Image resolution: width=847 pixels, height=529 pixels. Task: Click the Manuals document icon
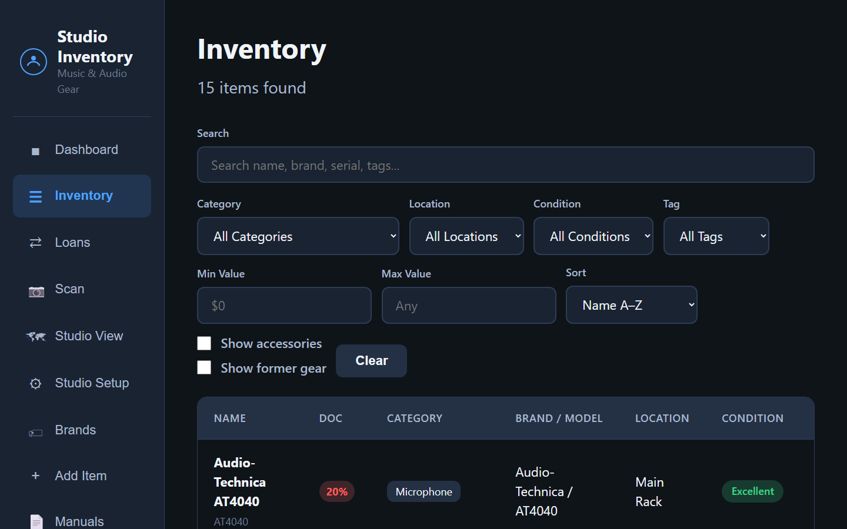36,521
